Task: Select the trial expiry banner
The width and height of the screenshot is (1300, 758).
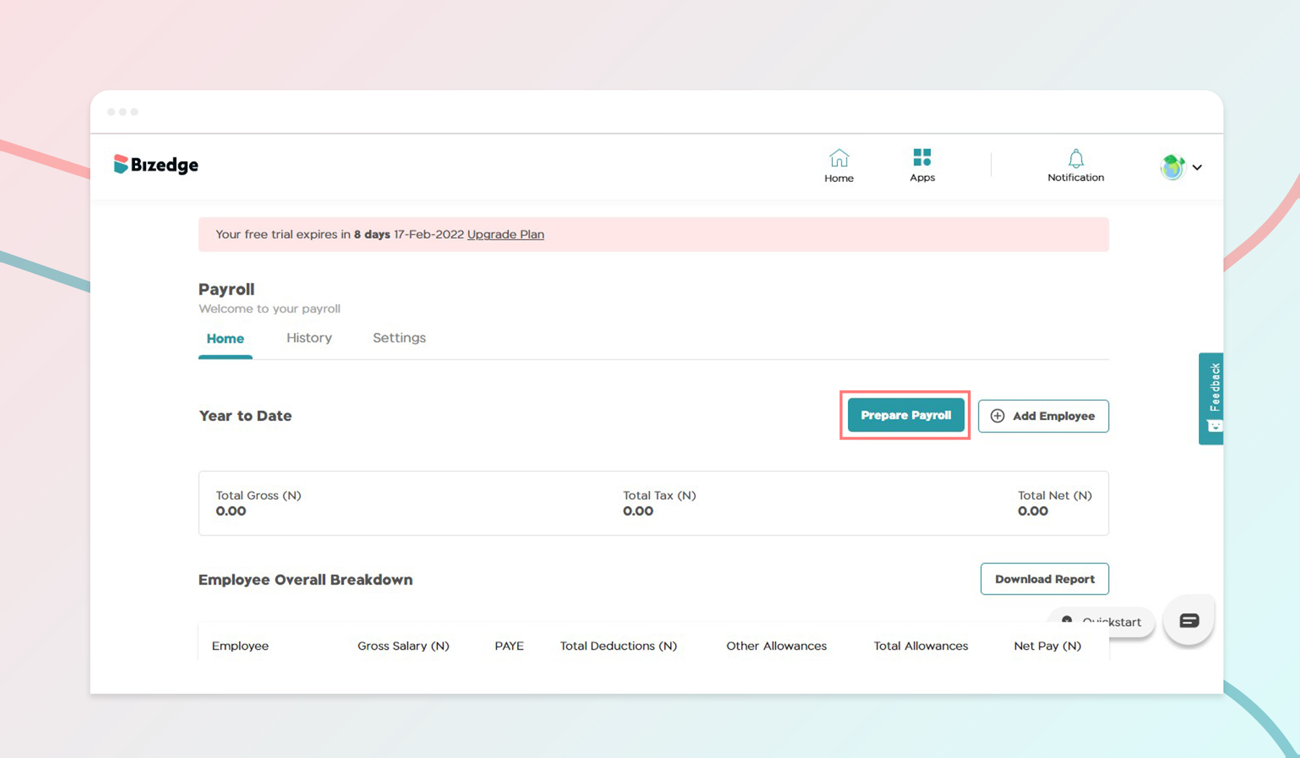Action: (x=654, y=234)
